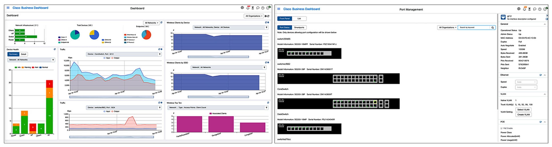Toggle Output series in switchecf882 Traffic legend
Viewport: 552px width, 147px height.
115,111
